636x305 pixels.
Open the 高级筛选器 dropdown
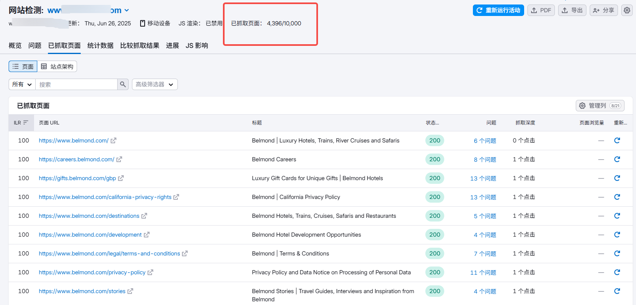tap(154, 84)
